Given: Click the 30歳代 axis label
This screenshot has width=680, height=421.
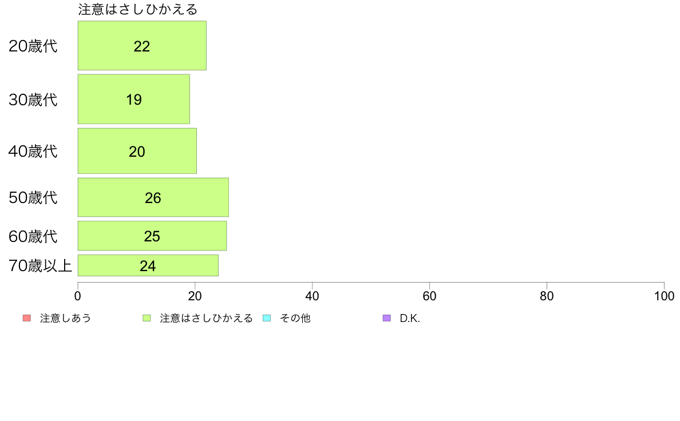Looking at the screenshot, I should (x=33, y=100).
